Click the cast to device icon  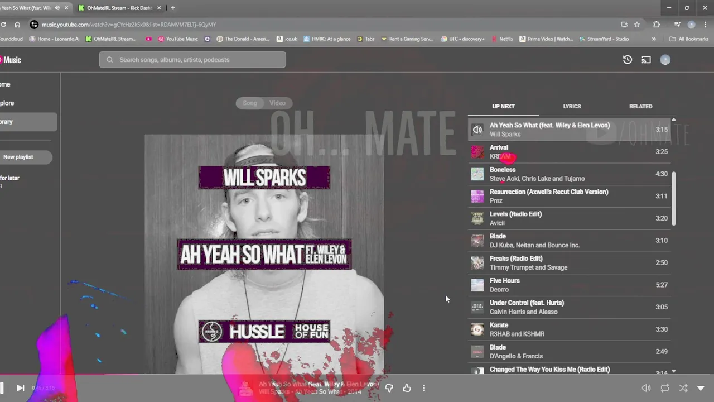pyautogui.click(x=646, y=60)
